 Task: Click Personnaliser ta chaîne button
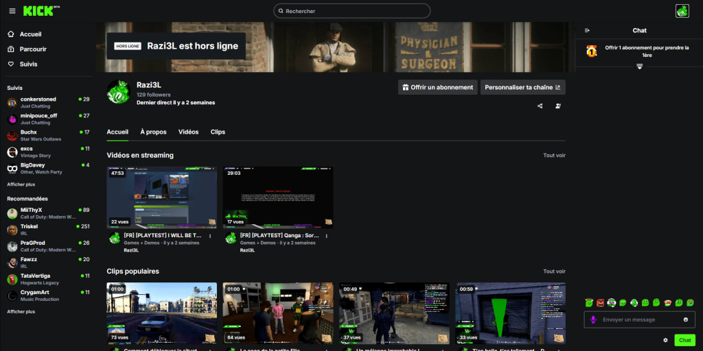coord(522,87)
